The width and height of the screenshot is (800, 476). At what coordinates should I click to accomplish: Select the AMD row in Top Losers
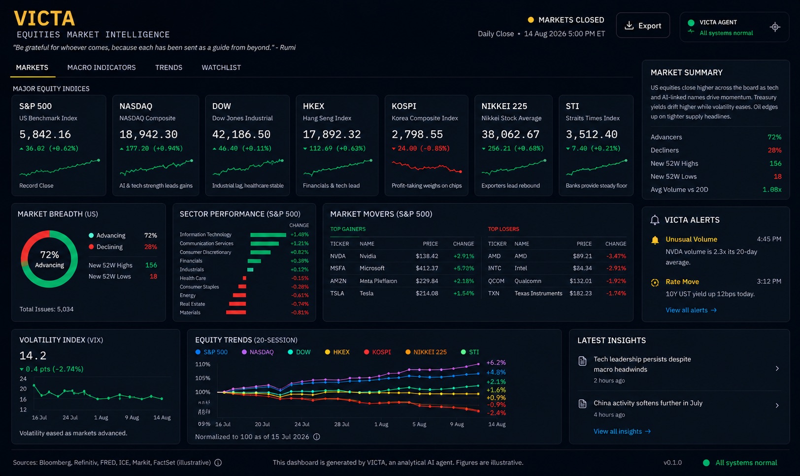[557, 256]
